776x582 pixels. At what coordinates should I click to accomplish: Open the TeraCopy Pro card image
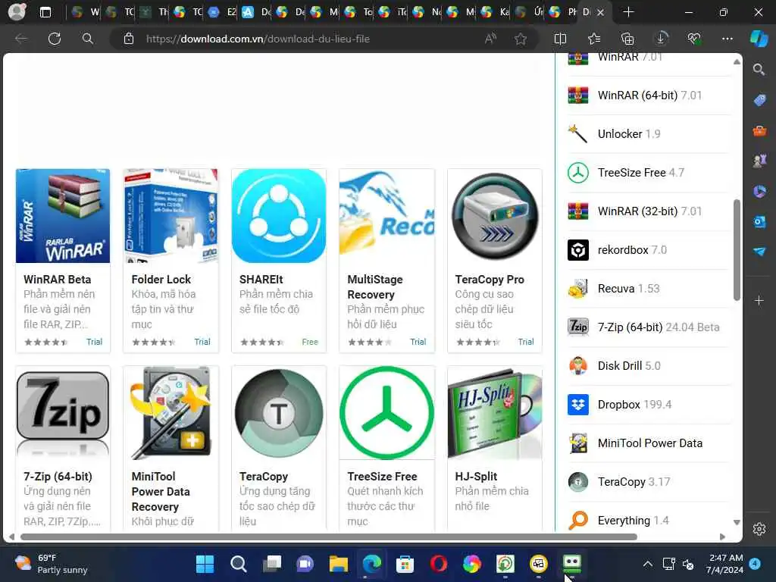[495, 216]
